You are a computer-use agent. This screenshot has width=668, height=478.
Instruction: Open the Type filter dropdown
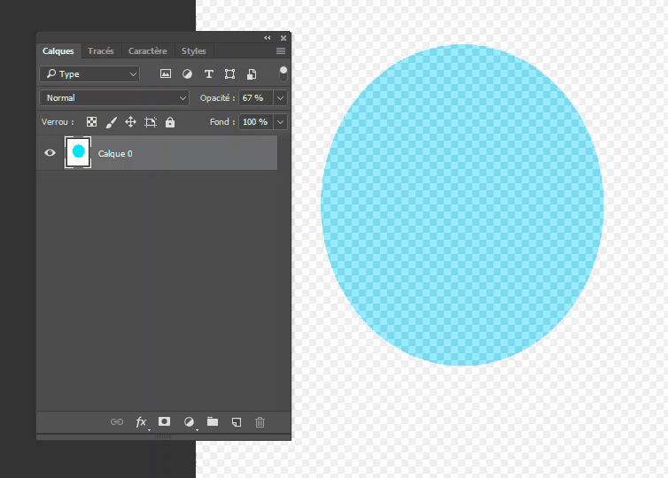click(89, 74)
